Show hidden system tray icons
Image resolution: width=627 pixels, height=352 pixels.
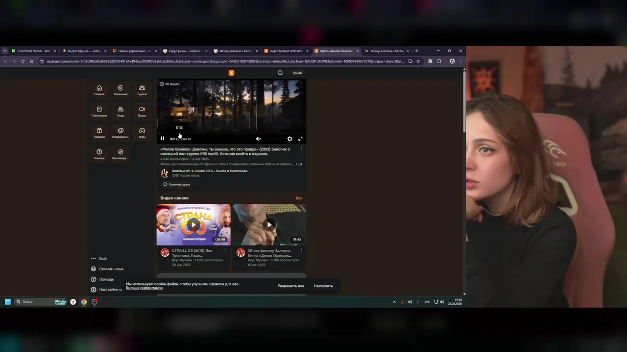click(x=394, y=302)
